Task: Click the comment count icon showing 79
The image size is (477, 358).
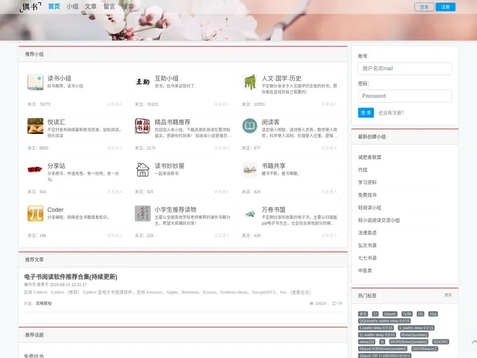Action: click(335, 304)
